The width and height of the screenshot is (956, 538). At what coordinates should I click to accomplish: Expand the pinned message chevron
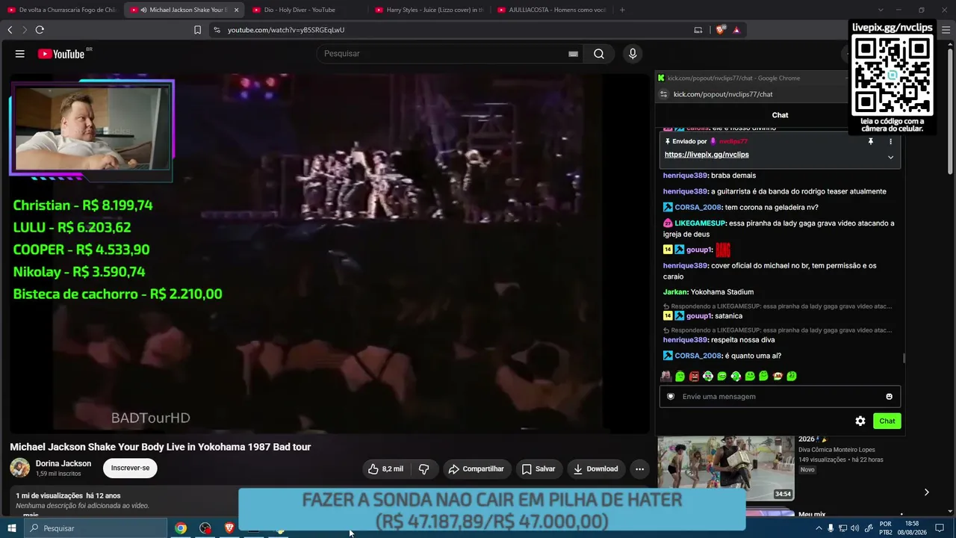890,157
